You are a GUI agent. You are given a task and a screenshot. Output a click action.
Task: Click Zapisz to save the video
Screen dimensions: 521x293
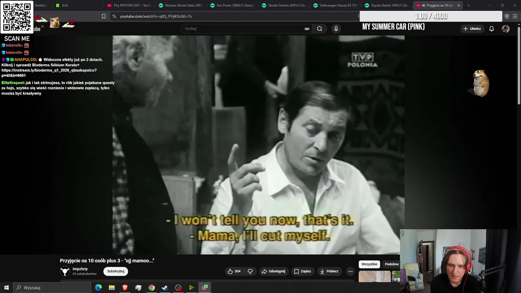[x=302, y=271]
